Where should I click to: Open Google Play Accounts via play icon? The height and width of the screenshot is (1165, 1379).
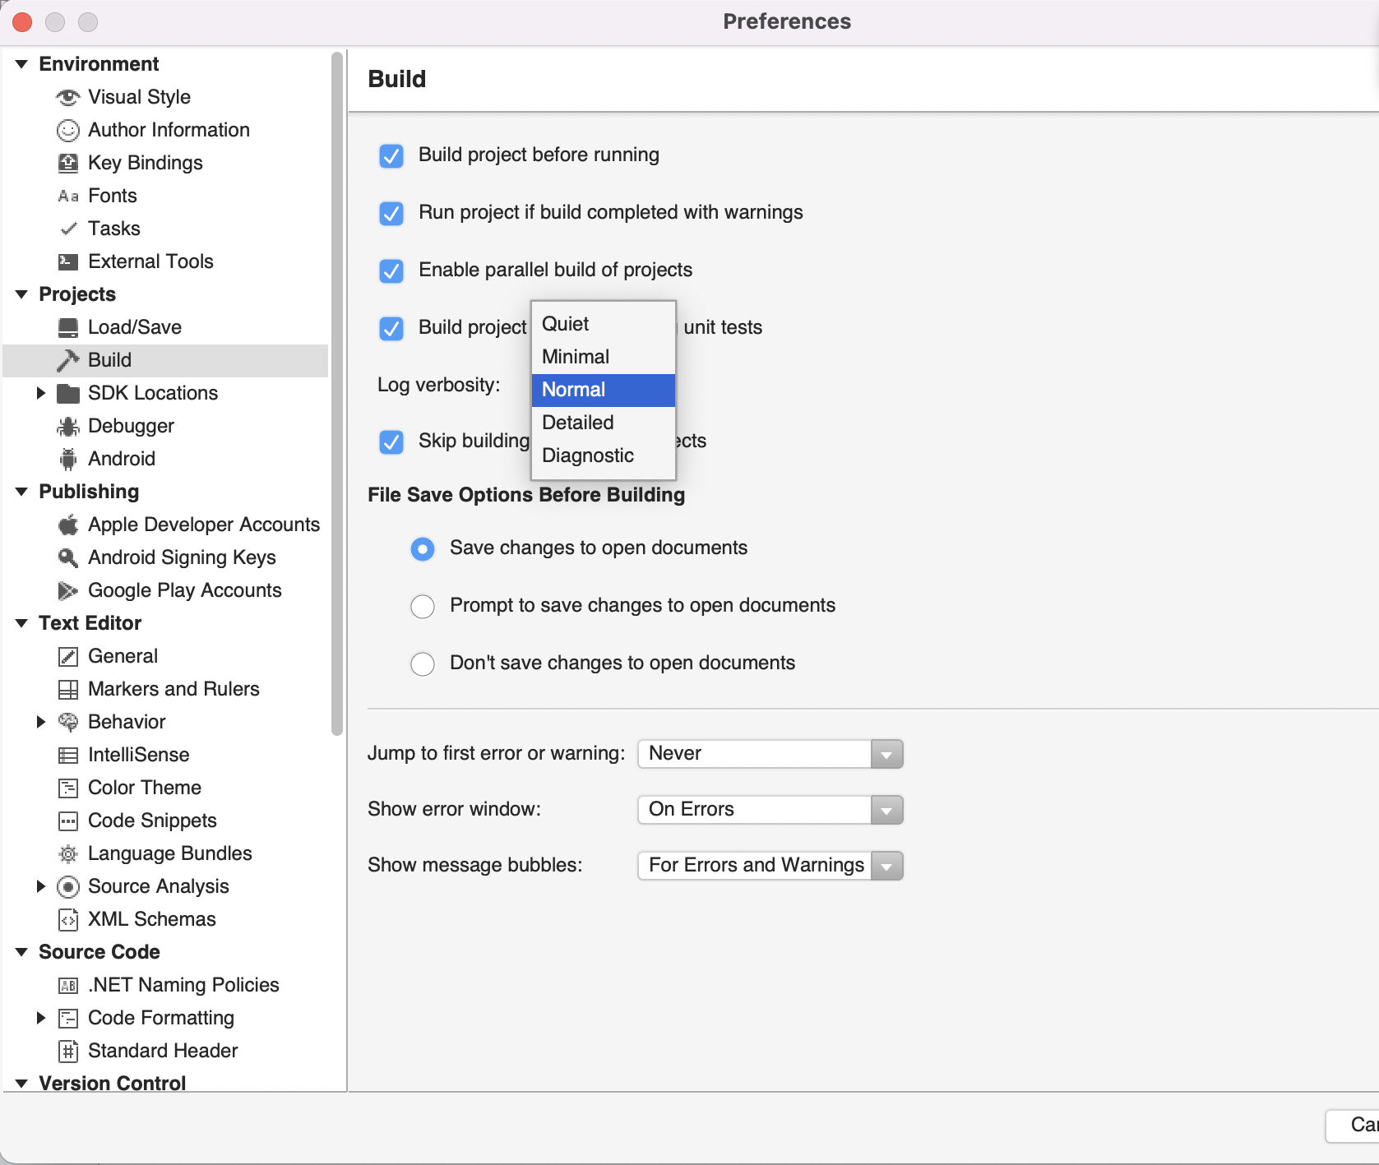[x=67, y=590]
